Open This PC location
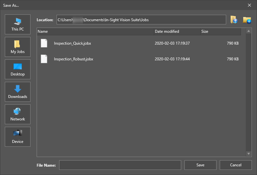The image size is (257, 175). pyautogui.click(x=18, y=24)
